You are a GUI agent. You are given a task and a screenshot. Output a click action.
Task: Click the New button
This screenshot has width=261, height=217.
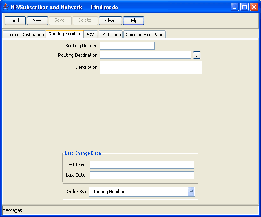click(37, 20)
